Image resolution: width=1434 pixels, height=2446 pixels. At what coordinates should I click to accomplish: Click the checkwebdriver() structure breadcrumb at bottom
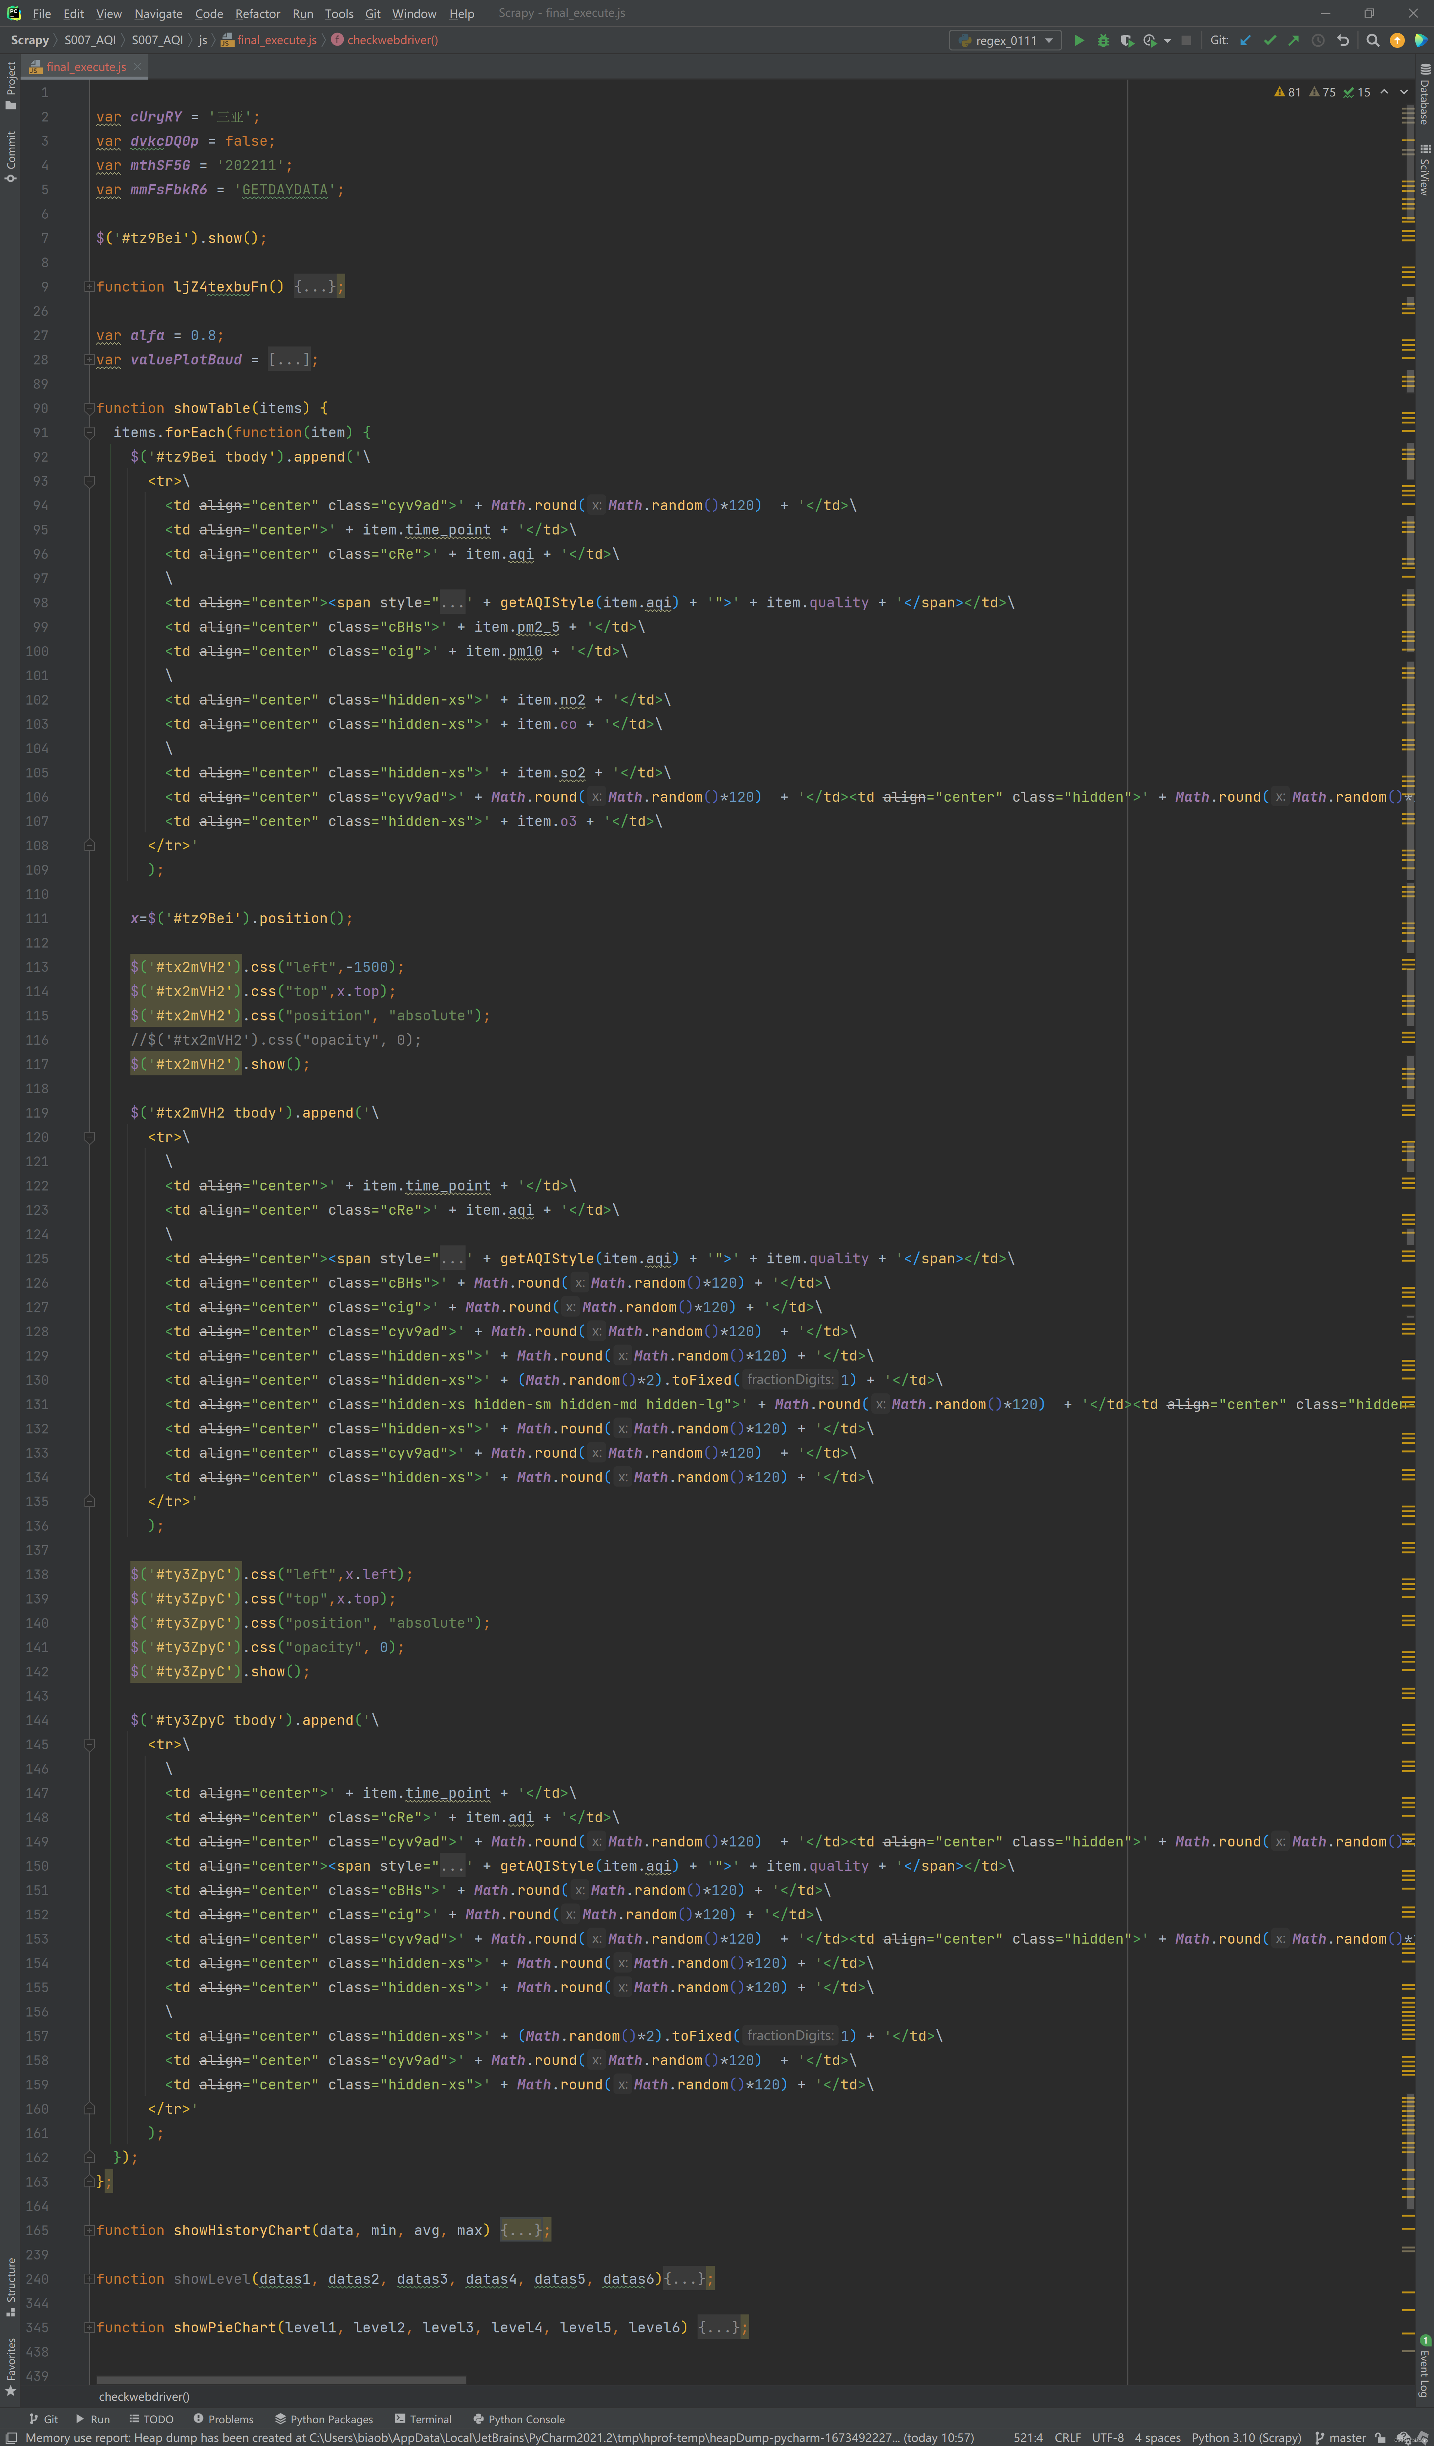click(145, 2397)
